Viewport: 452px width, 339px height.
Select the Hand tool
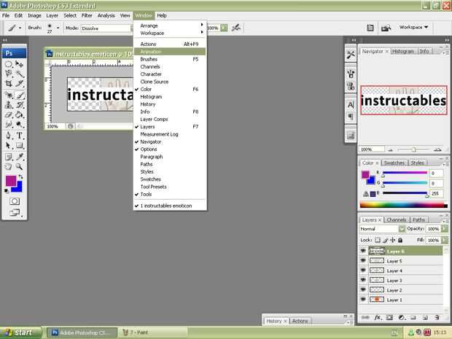point(9,166)
